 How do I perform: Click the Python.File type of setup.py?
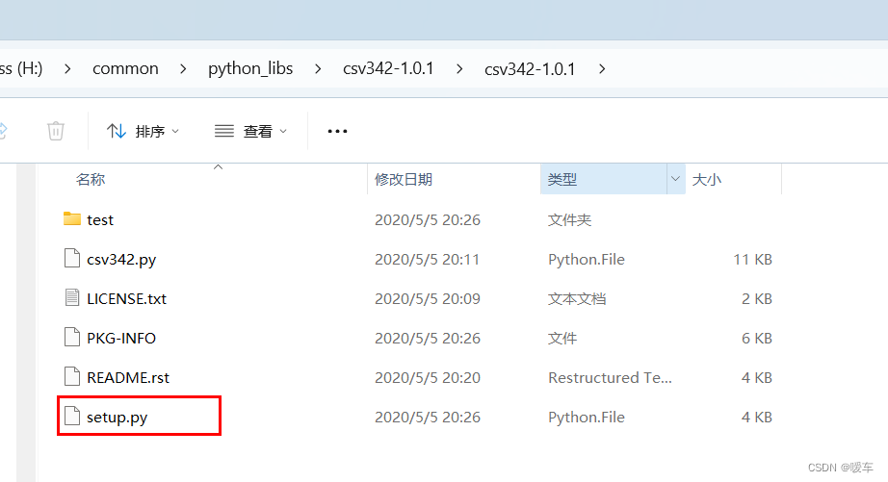tap(587, 418)
